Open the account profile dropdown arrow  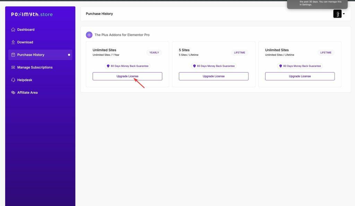pyautogui.click(x=344, y=14)
